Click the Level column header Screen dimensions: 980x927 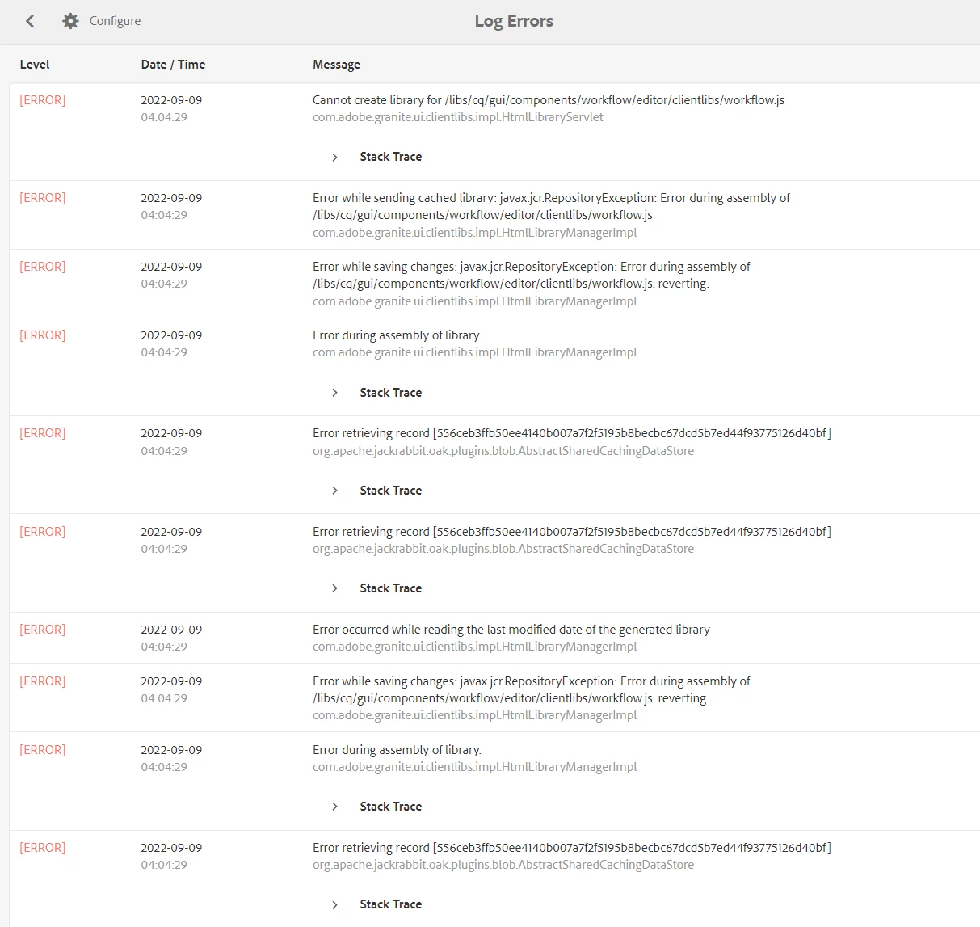tap(35, 65)
